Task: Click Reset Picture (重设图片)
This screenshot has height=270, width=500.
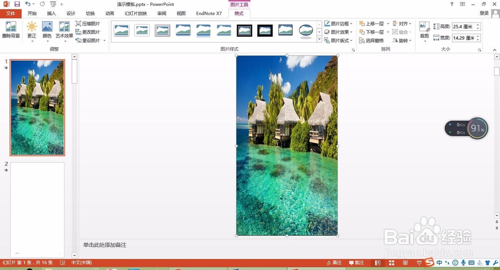Action: [87, 41]
